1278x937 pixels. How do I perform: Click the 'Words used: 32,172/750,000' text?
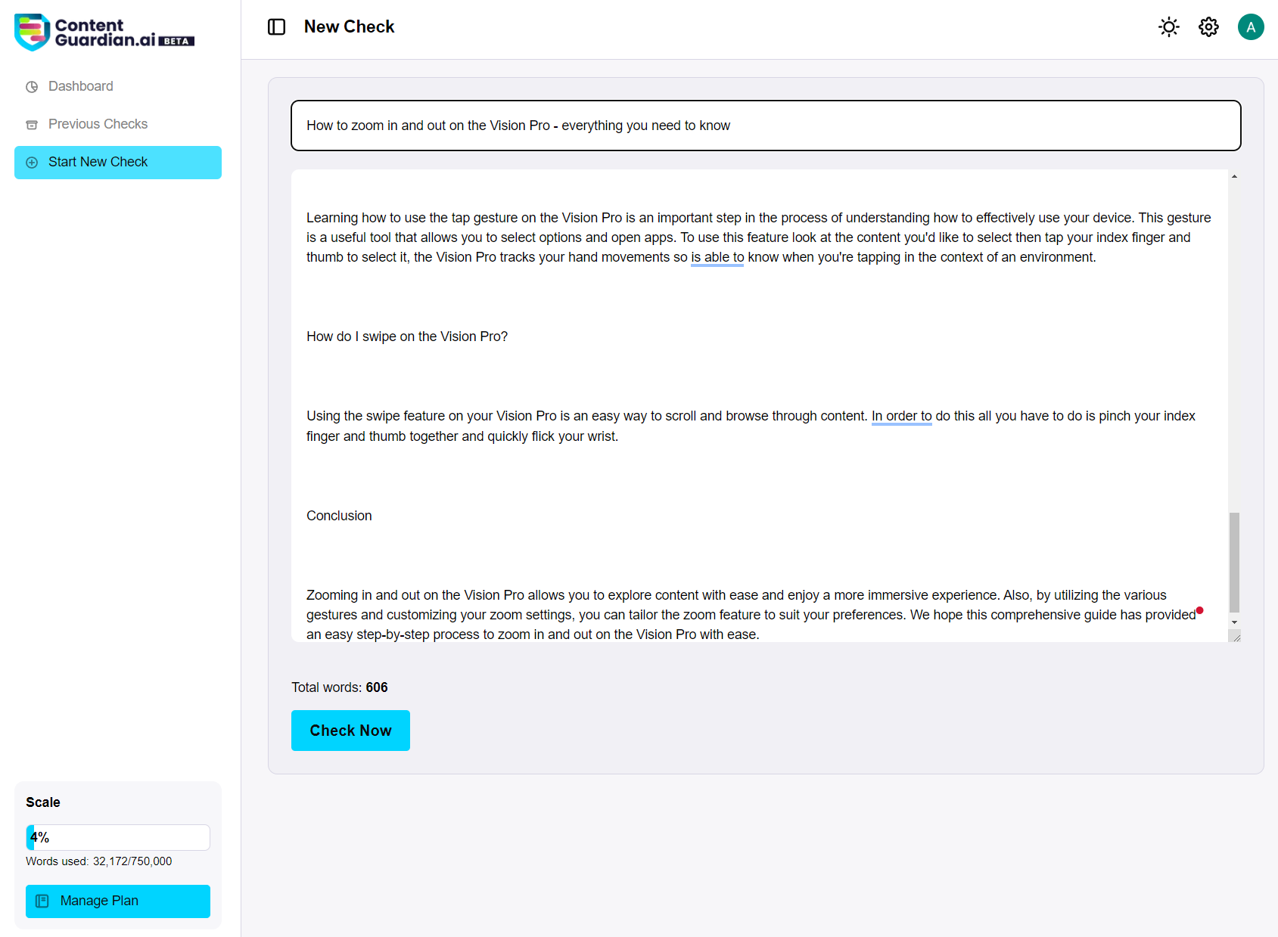pos(99,861)
